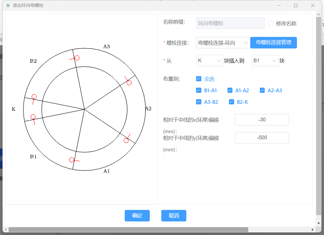Uncheck the A1-A2 checkbox
324x235 pixels.
tap(230, 90)
